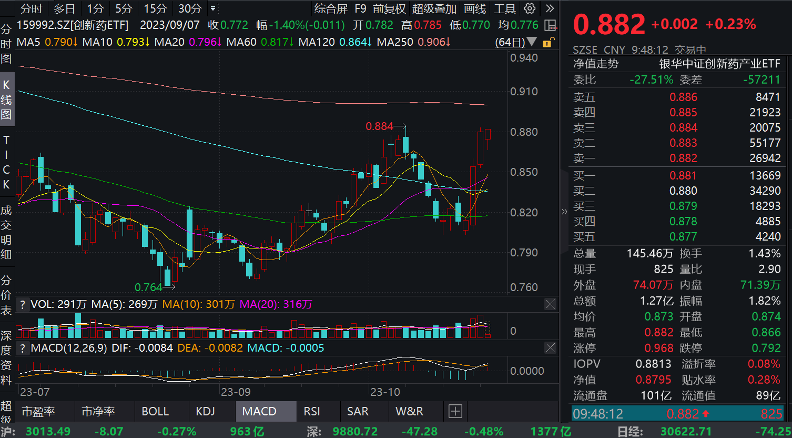Open the 64日 range dropdown triangle
The height and width of the screenshot is (438, 792).
click(532, 42)
